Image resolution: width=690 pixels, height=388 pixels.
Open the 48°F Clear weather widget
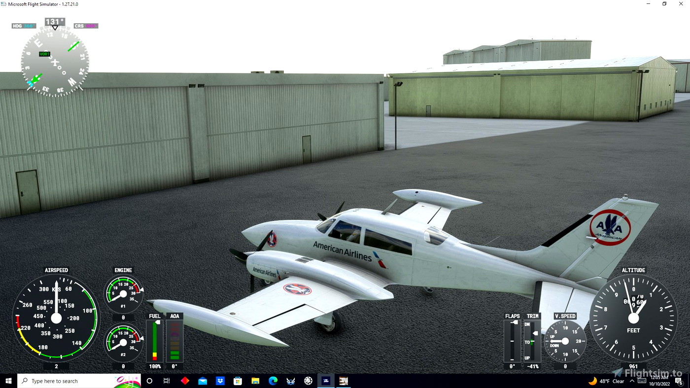pos(606,381)
